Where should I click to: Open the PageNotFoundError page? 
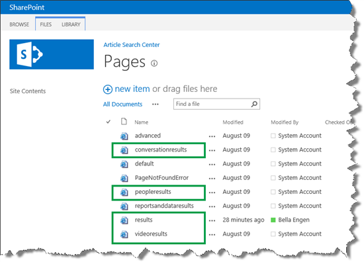[x=161, y=178]
